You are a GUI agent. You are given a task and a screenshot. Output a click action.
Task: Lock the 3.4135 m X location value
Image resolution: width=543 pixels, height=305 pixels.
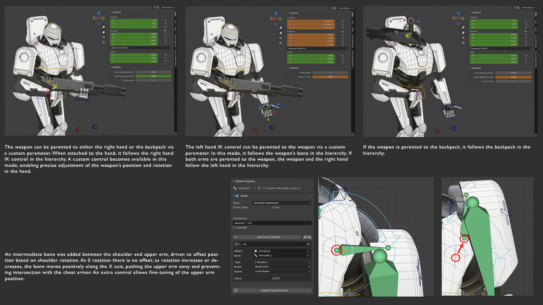tap(342, 21)
